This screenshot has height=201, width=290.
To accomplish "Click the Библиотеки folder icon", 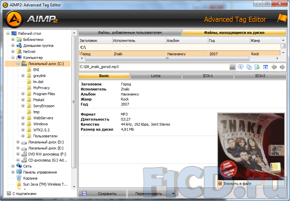I will [19, 40].
